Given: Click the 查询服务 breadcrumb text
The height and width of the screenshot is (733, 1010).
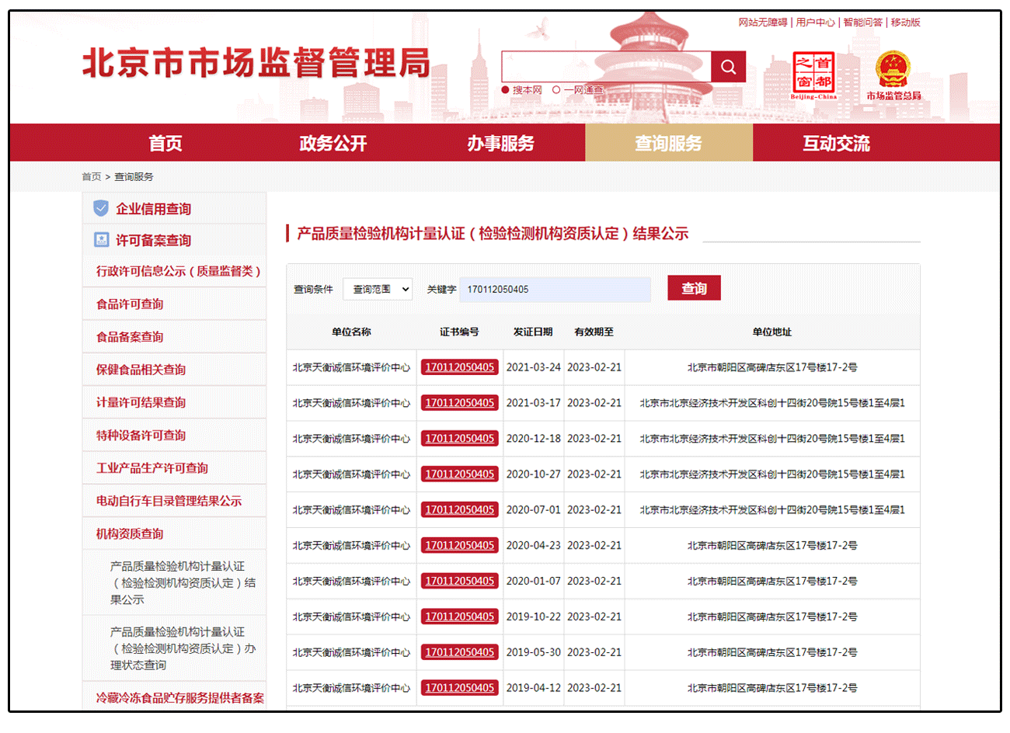Looking at the screenshot, I should point(134,176).
